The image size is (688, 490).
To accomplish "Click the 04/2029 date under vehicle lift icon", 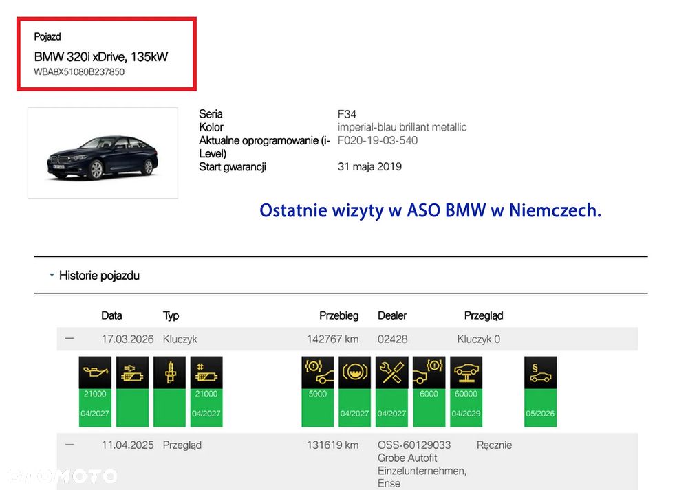I will pyautogui.click(x=466, y=413).
